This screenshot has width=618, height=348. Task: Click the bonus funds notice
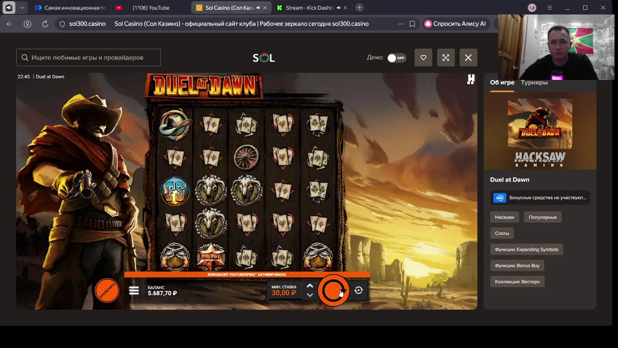point(540,198)
